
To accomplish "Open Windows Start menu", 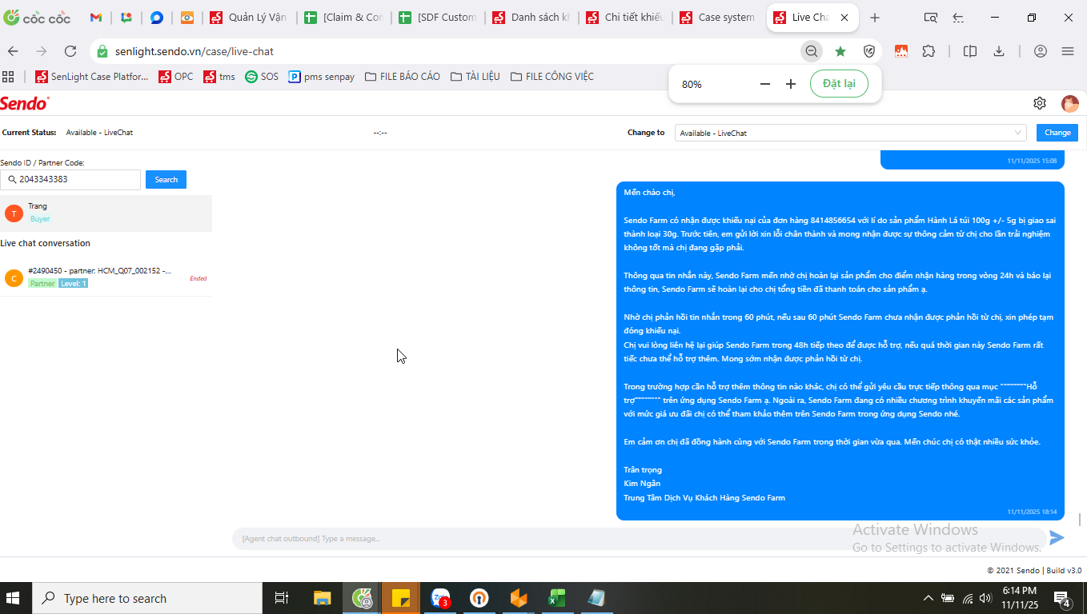I will 13,598.
